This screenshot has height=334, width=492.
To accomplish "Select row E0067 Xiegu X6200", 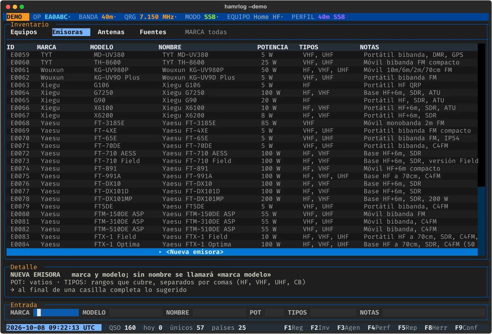I will click(x=242, y=116).
